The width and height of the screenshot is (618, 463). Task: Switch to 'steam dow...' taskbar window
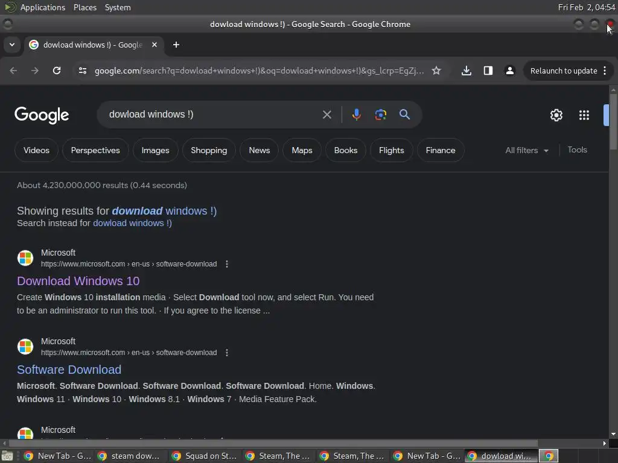click(x=130, y=456)
